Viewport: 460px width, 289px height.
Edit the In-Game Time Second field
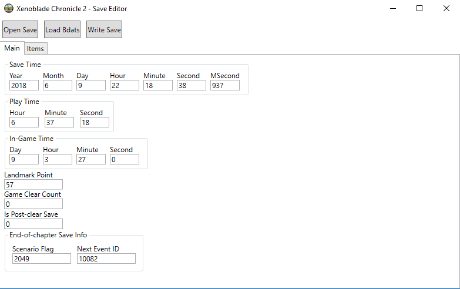pyautogui.click(x=125, y=159)
